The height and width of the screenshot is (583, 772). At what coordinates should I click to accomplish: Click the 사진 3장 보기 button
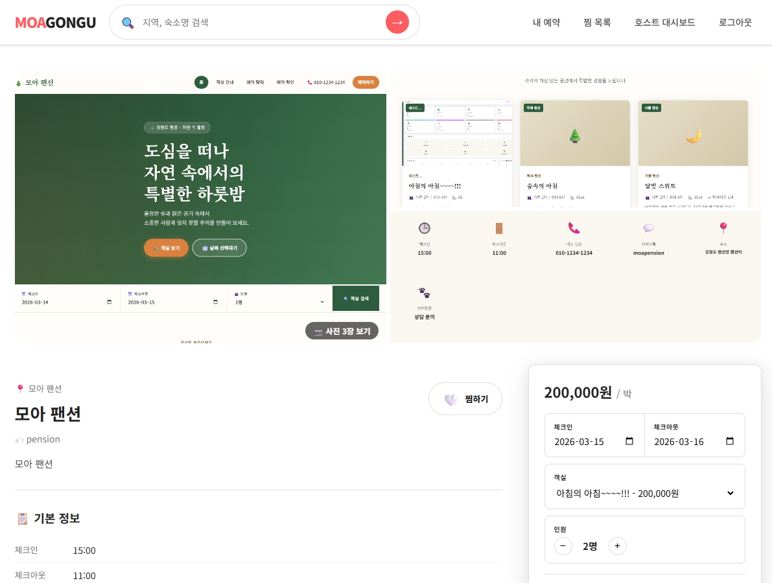[x=342, y=331]
